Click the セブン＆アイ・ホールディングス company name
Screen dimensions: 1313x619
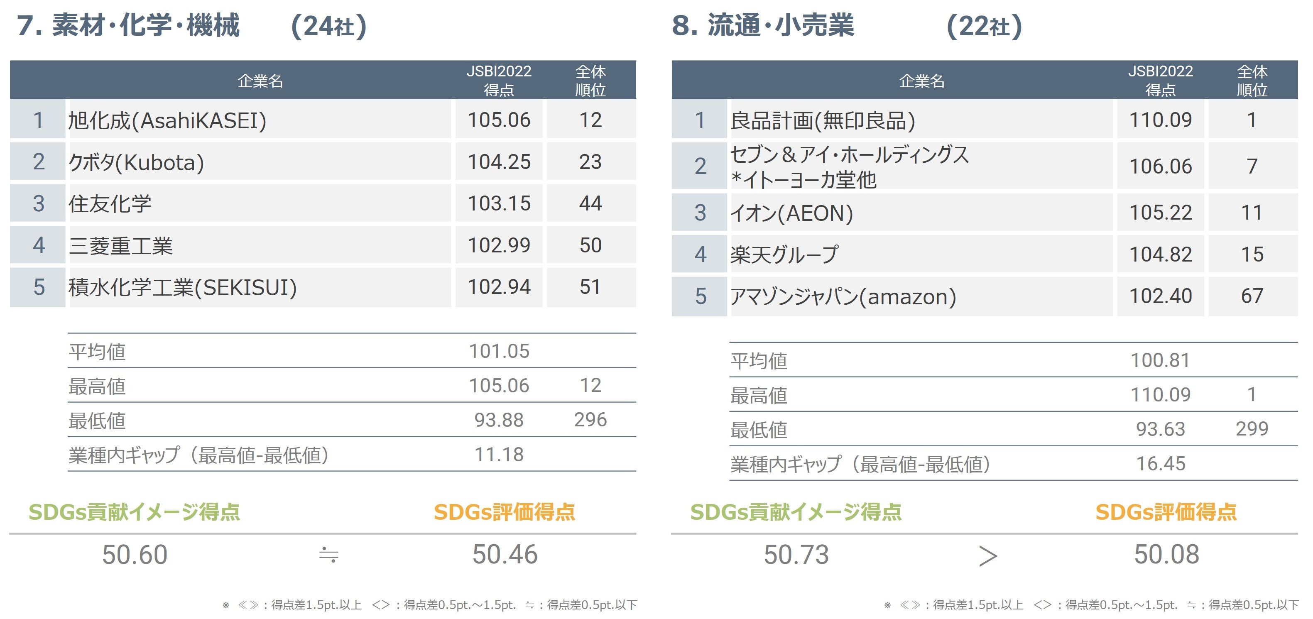(x=849, y=154)
